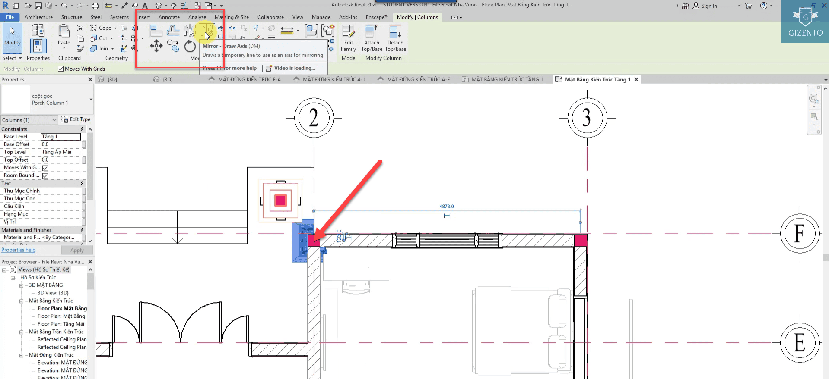Viewport: 829px width, 379px height.
Task: Click the Create Group icon
Action: tap(328, 31)
